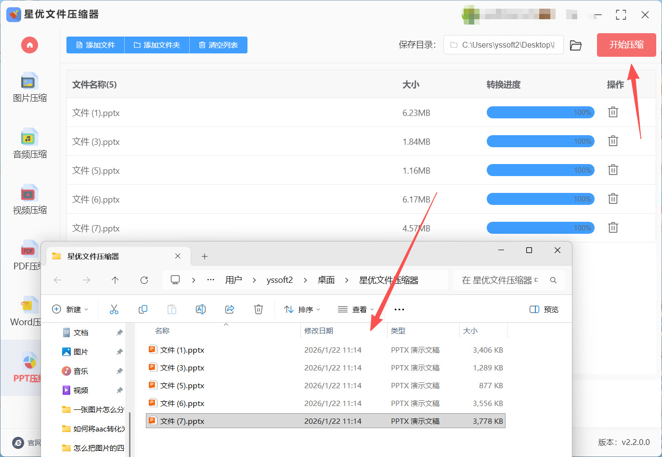
Task: Open the 音频压缩 audio compression tool
Action: pos(29,144)
